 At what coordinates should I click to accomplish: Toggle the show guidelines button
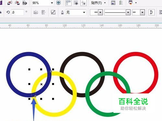tap(84, 3)
